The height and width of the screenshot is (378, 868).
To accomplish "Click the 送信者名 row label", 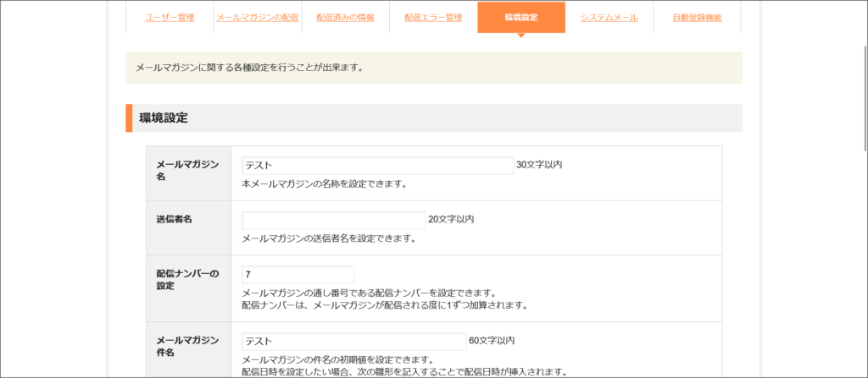I will 175,219.
